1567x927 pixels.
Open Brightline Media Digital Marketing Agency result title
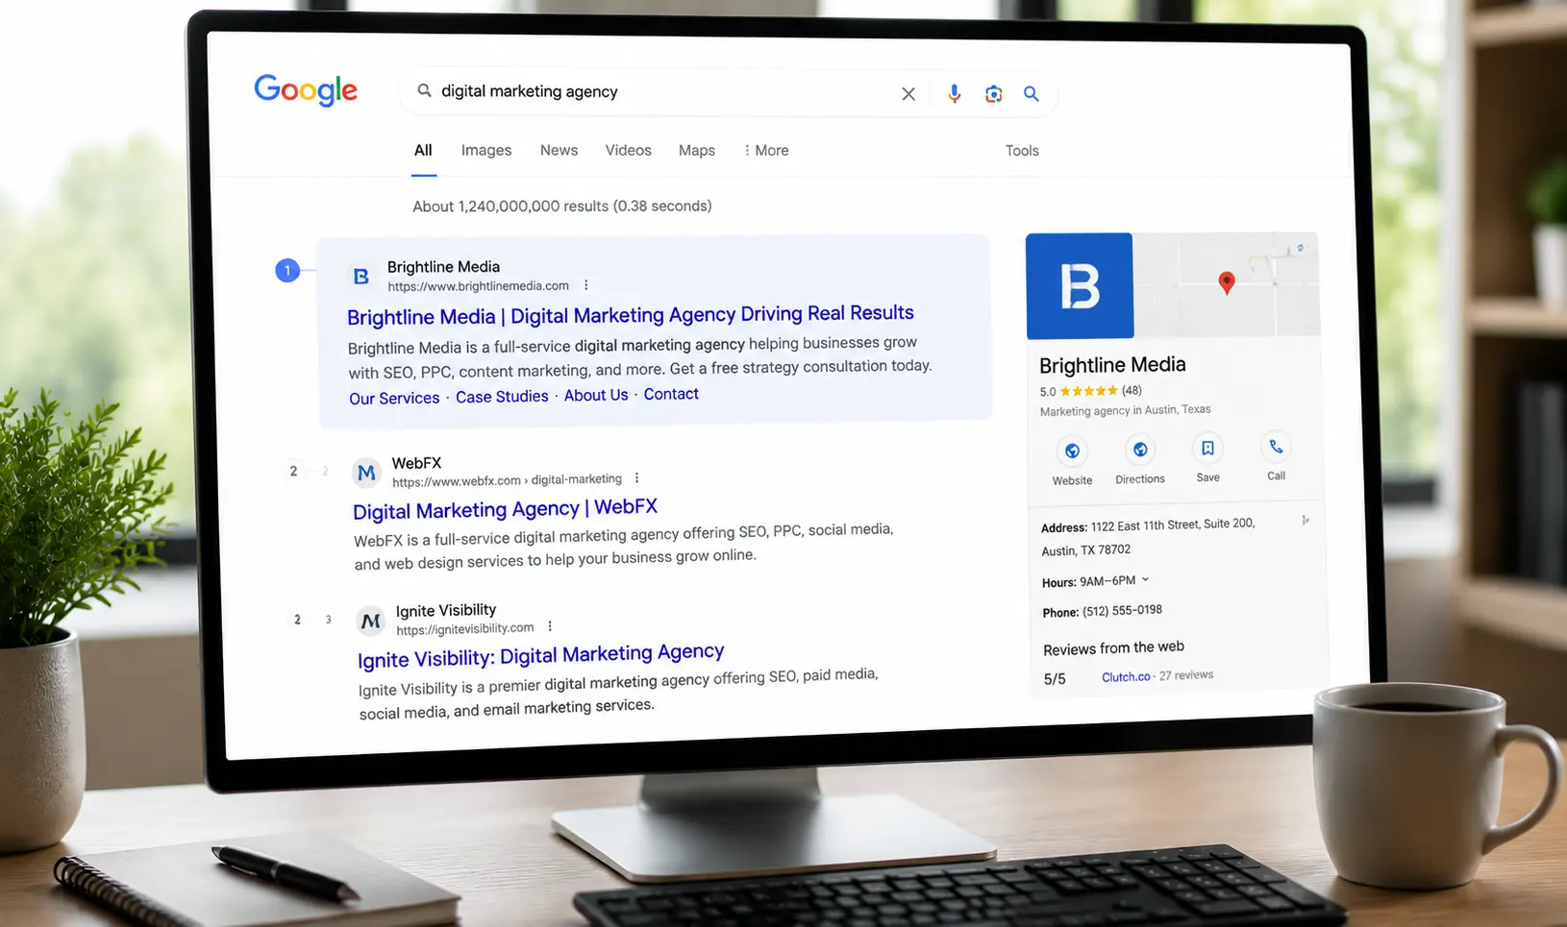[x=631, y=315]
